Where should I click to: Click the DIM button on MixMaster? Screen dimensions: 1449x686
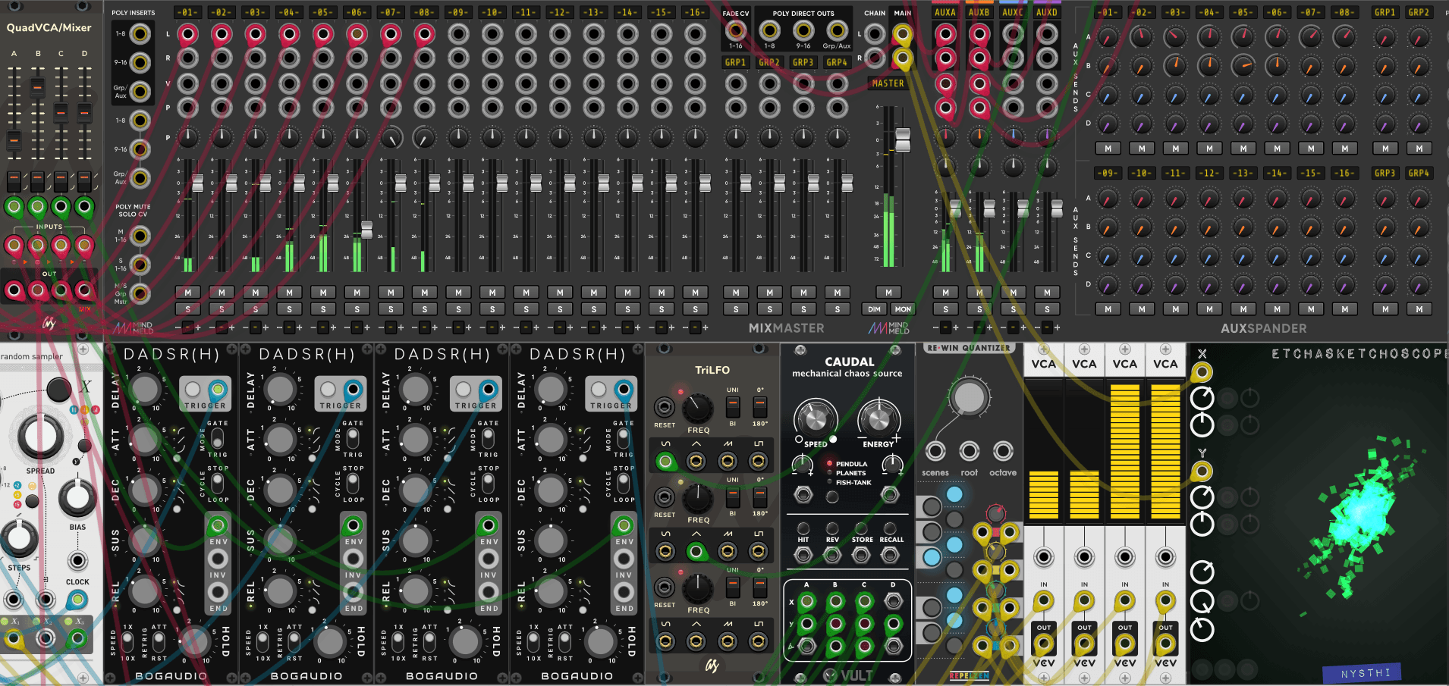coord(875,309)
